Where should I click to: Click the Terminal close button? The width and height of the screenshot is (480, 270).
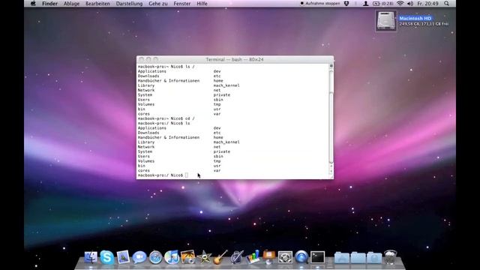coord(142,59)
